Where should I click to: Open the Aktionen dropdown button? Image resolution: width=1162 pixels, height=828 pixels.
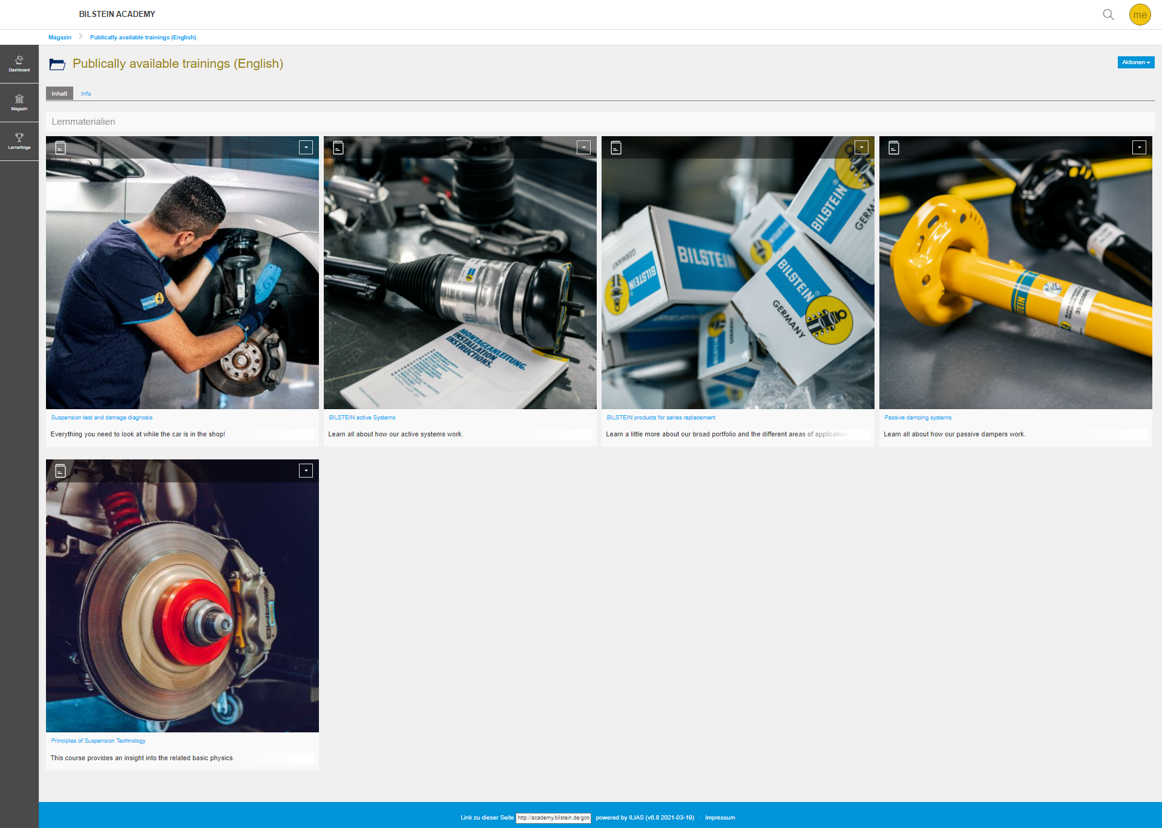1136,62
